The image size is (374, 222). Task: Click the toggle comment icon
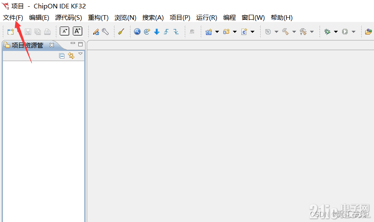click(192, 32)
